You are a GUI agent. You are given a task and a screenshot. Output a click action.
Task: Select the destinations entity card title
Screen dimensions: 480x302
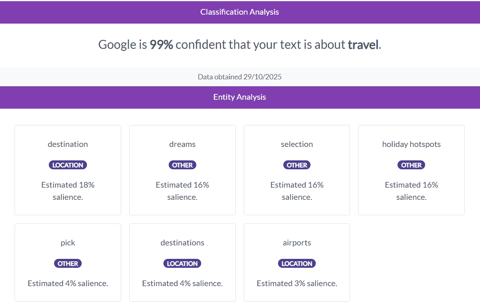(182, 243)
